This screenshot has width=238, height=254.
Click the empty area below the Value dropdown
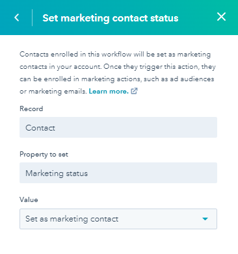[x=118, y=242]
